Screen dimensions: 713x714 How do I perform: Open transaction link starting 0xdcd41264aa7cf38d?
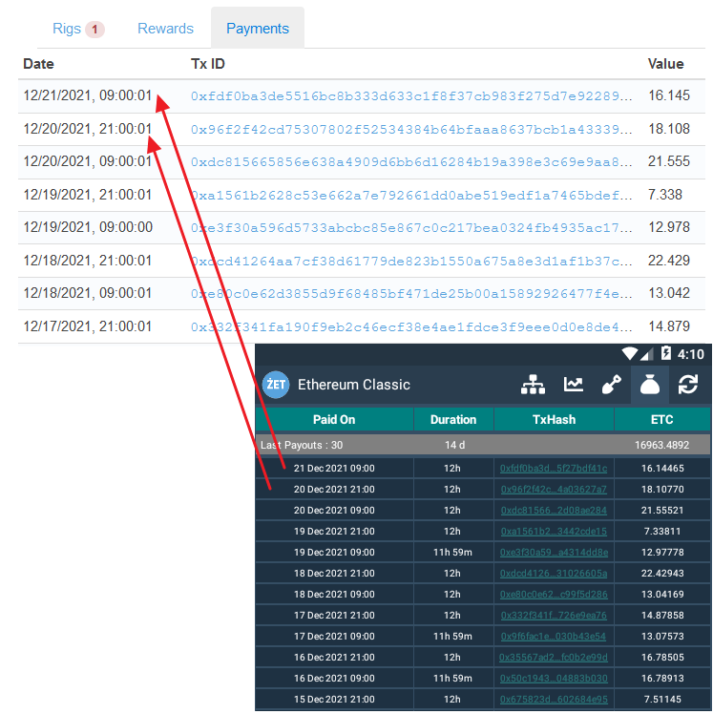(x=411, y=261)
